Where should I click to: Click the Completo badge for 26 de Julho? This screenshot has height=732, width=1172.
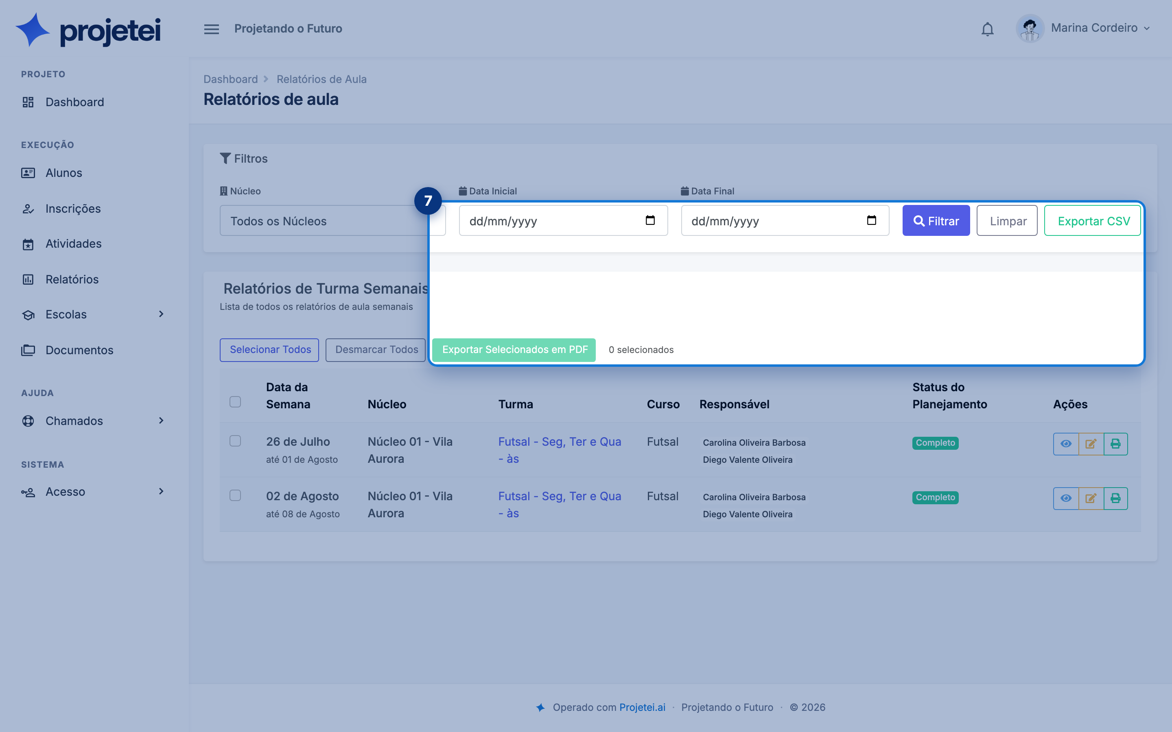click(x=935, y=443)
